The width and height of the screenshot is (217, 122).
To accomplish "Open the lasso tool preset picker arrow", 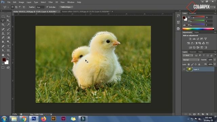I will 8,7.
